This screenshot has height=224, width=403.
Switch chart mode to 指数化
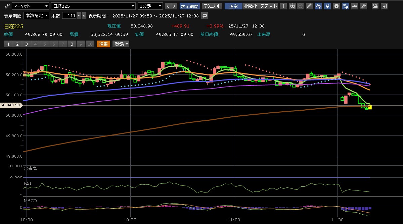pyautogui.click(x=251, y=6)
